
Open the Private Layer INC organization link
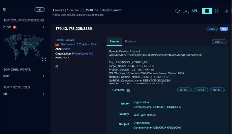83,54
